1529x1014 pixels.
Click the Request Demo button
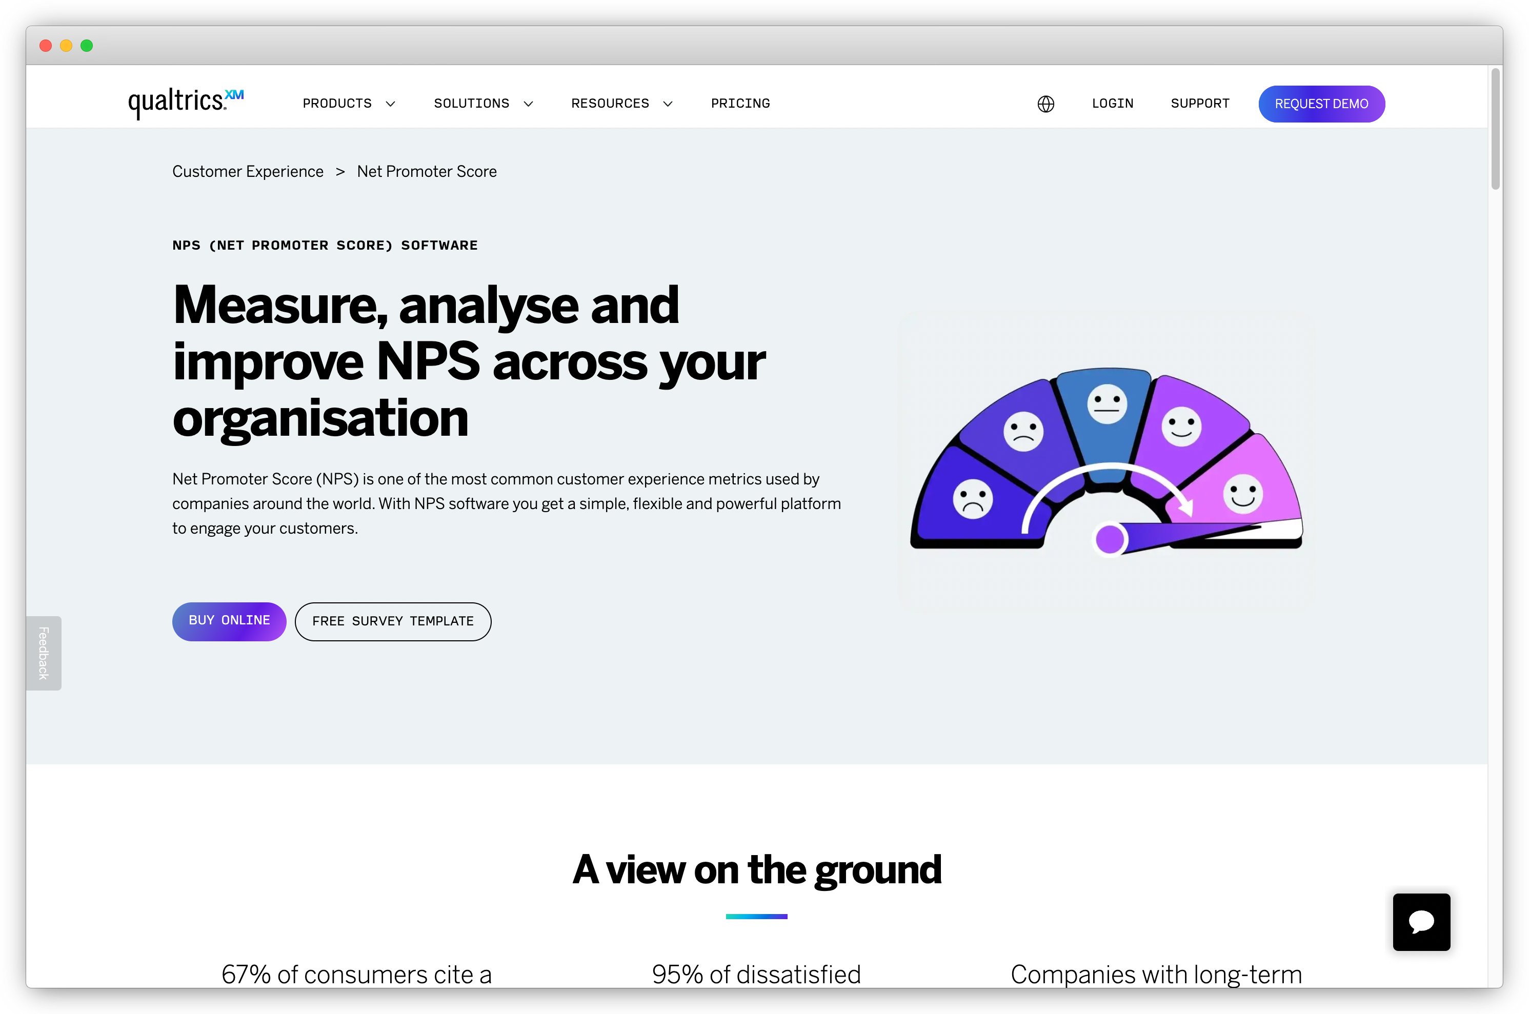[1321, 104]
